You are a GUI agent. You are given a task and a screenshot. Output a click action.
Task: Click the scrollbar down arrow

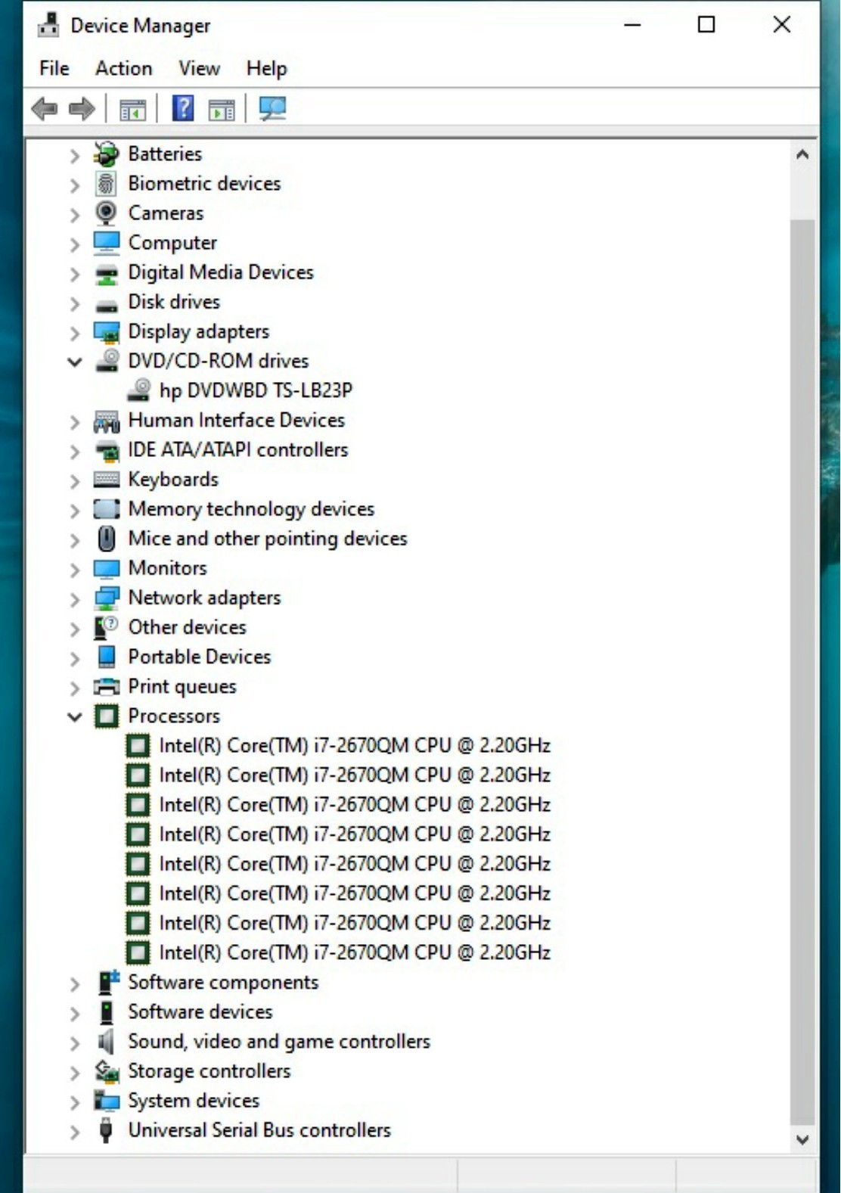tap(802, 1139)
